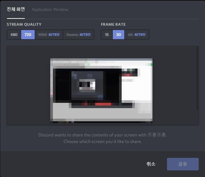Click the FRAME RATE heading

[x=113, y=24]
